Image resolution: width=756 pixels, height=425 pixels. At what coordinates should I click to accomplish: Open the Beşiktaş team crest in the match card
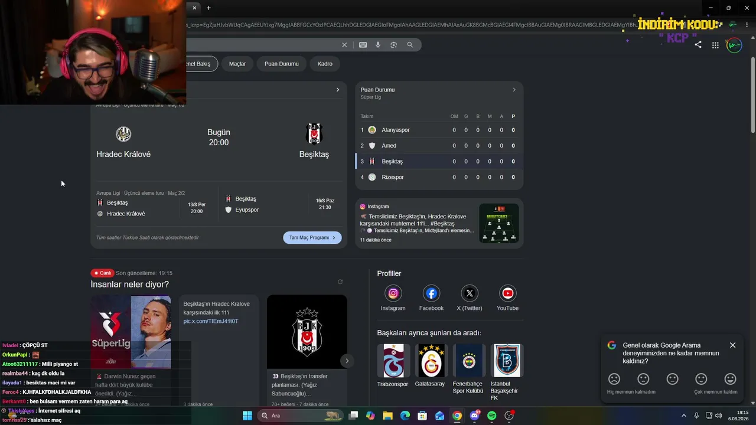[314, 134]
